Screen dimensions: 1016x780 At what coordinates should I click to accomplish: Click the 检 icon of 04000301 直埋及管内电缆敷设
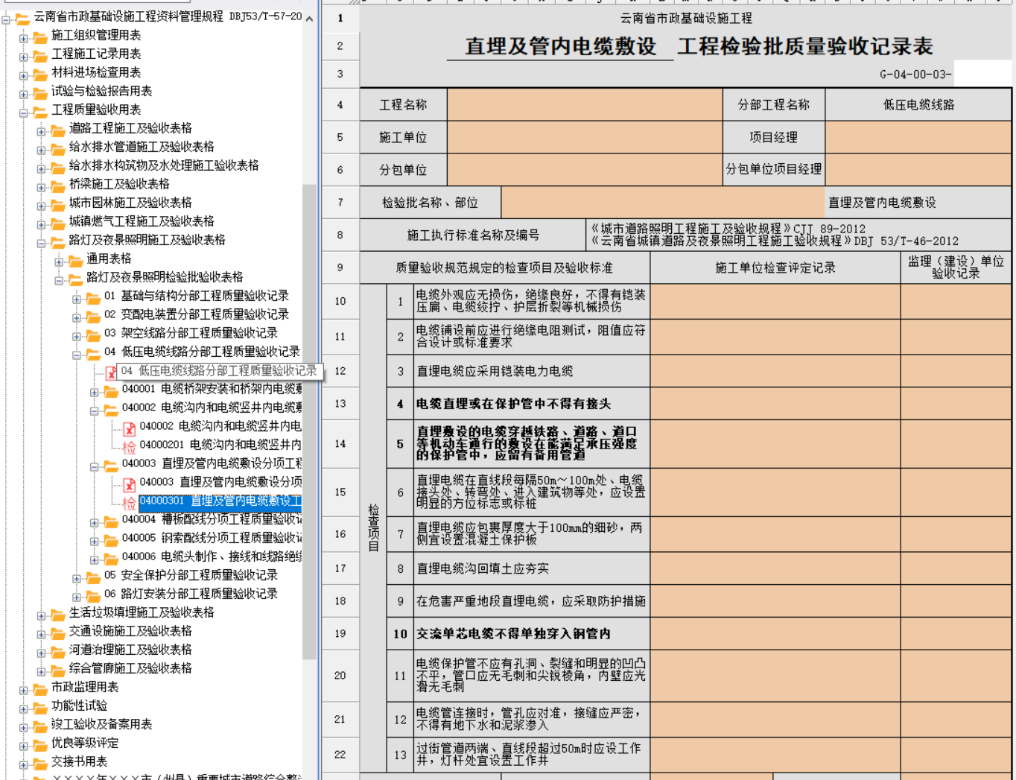click(130, 502)
